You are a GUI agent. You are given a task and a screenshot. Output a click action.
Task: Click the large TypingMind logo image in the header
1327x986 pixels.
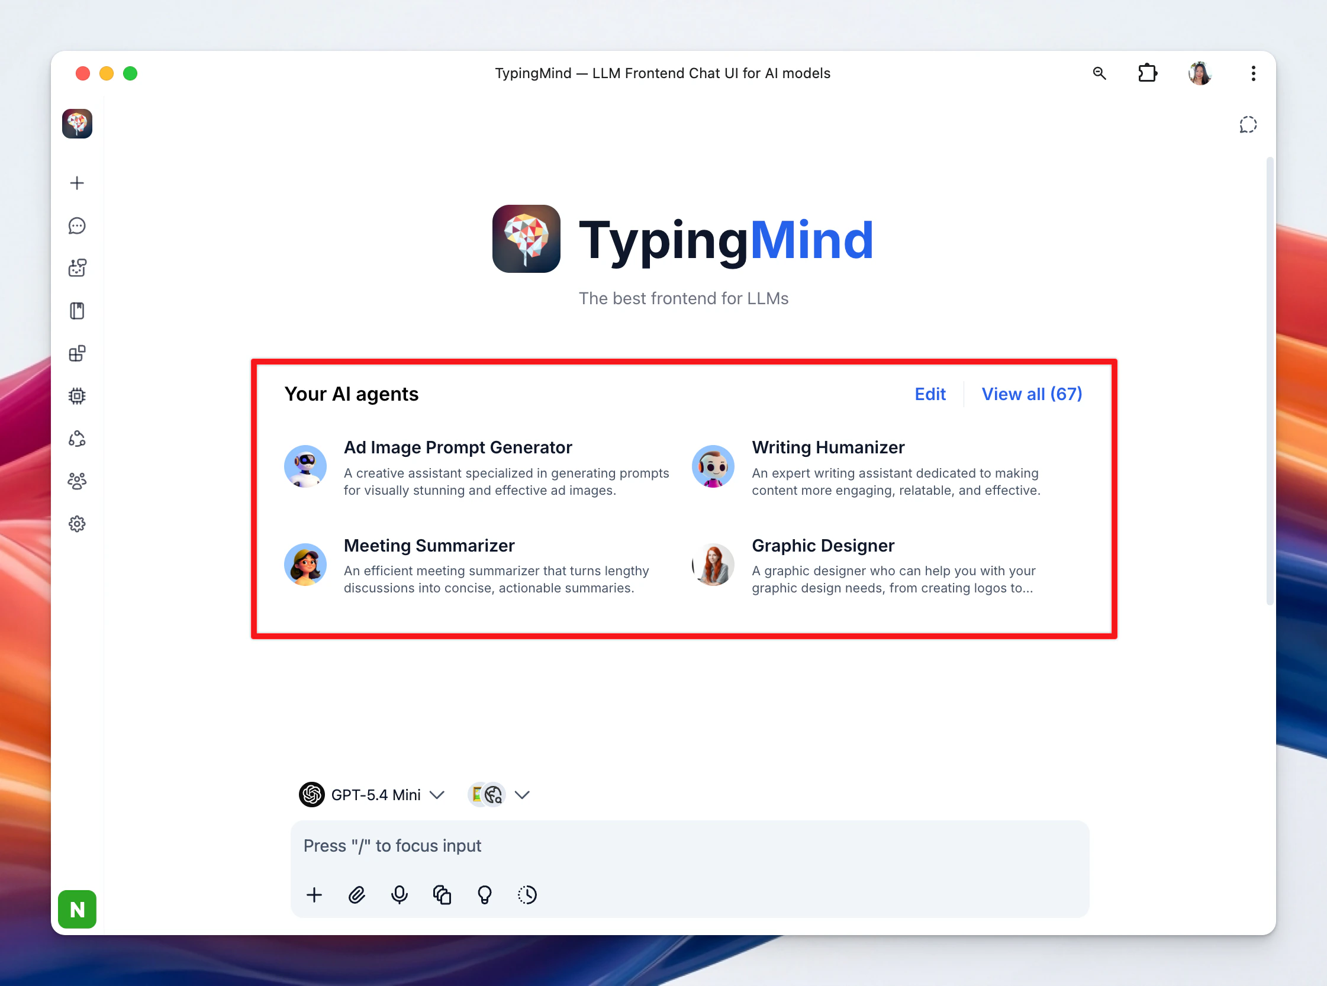pos(526,239)
